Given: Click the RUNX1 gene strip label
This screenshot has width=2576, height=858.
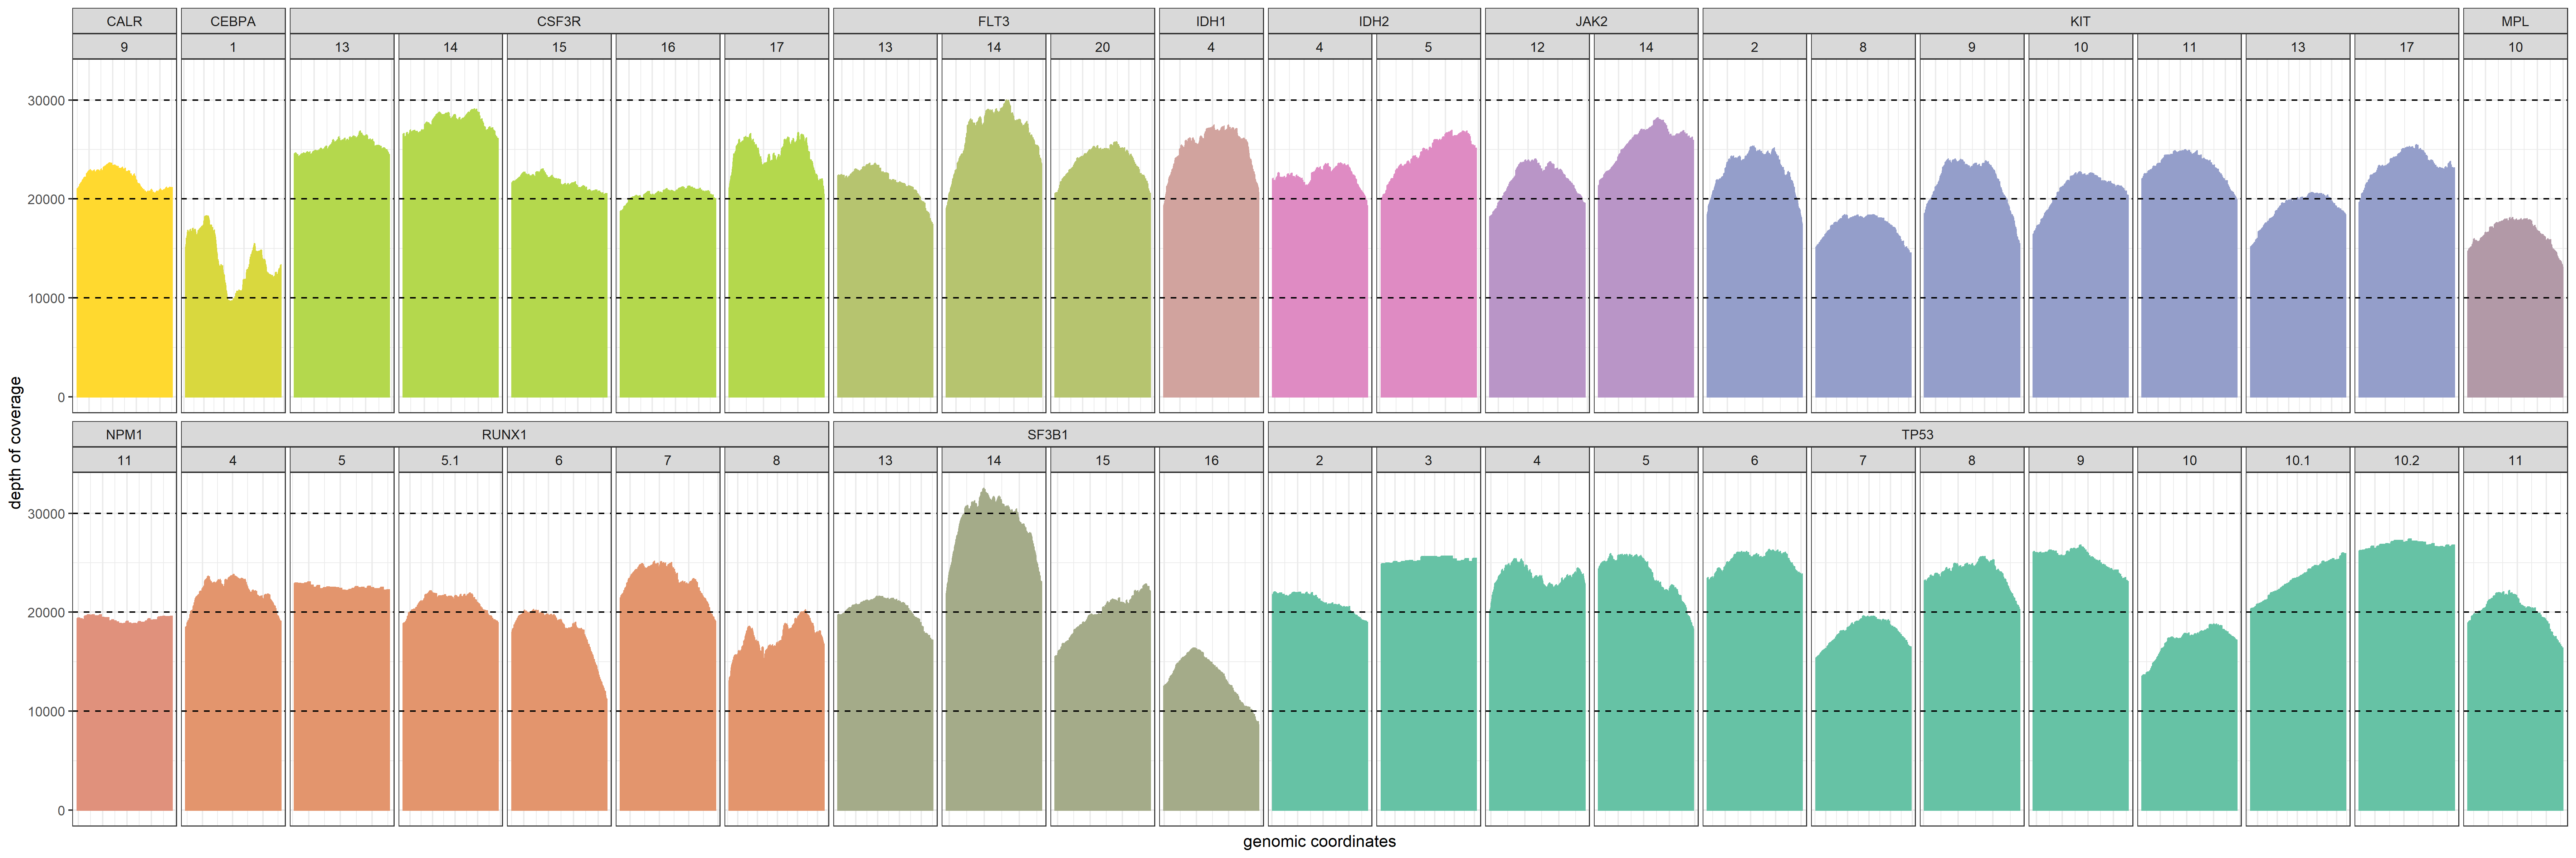Looking at the screenshot, I should [x=504, y=434].
